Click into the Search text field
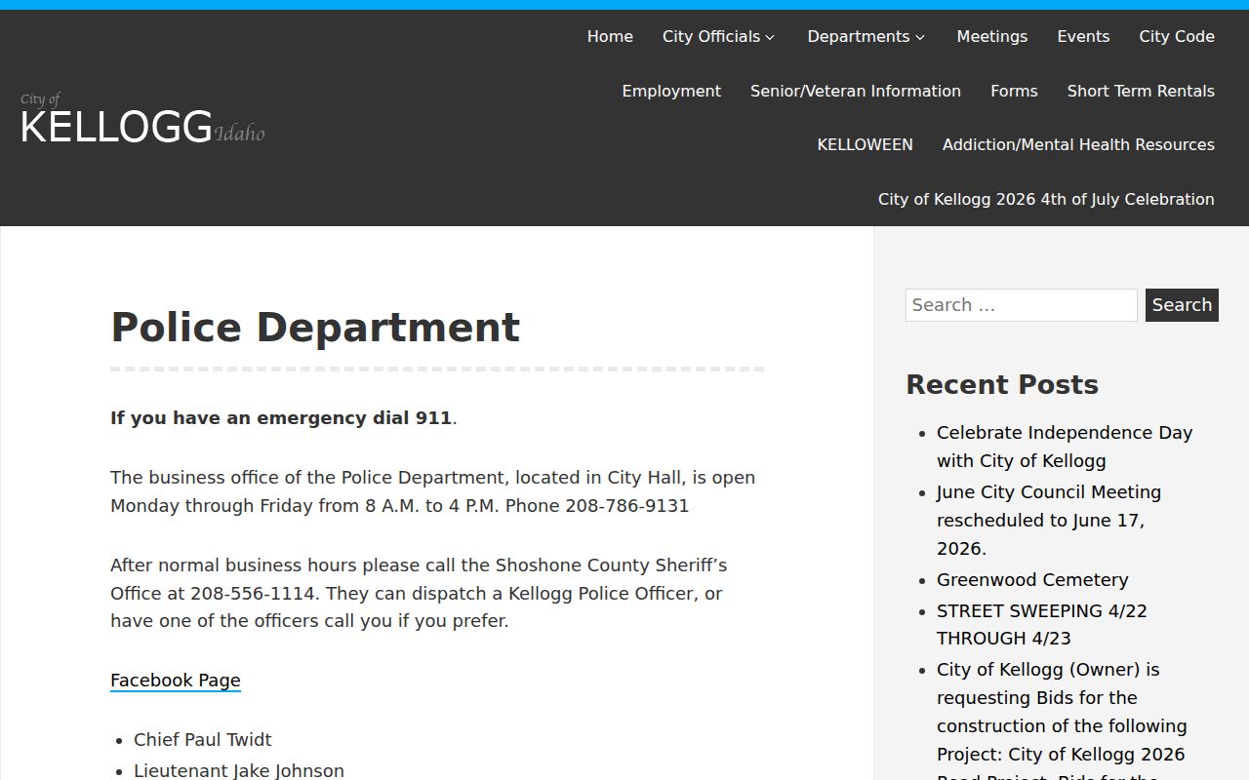The height and width of the screenshot is (780, 1249). (x=1021, y=305)
